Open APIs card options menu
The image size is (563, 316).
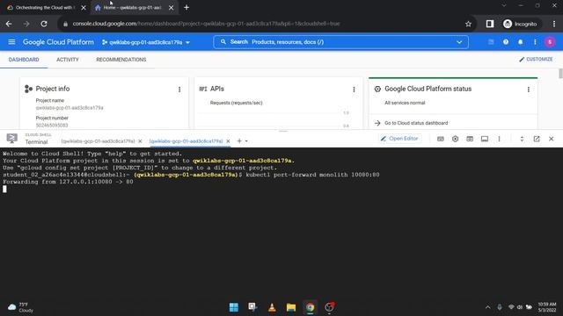point(354,90)
